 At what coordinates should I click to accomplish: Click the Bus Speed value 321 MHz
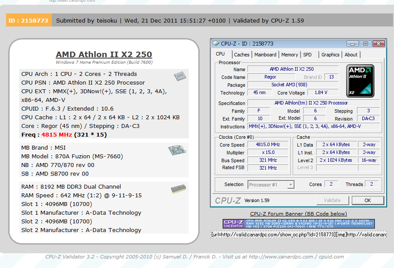[268, 160]
